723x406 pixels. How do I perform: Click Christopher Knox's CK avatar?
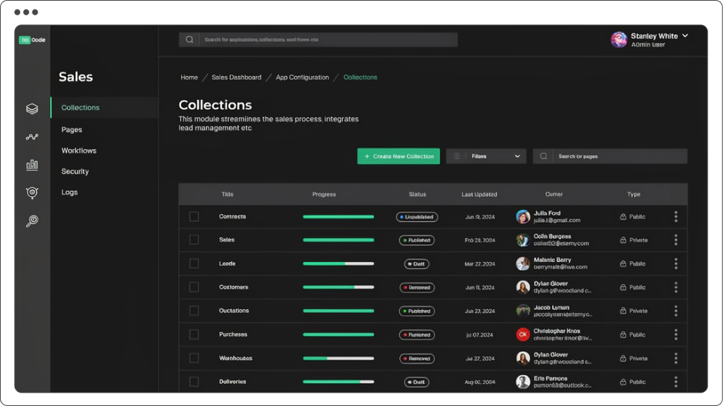tap(523, 334)
